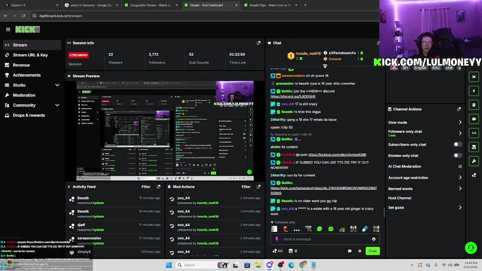
Task: Click the wrench tools icon in right rail
Action: coord(474,161)
